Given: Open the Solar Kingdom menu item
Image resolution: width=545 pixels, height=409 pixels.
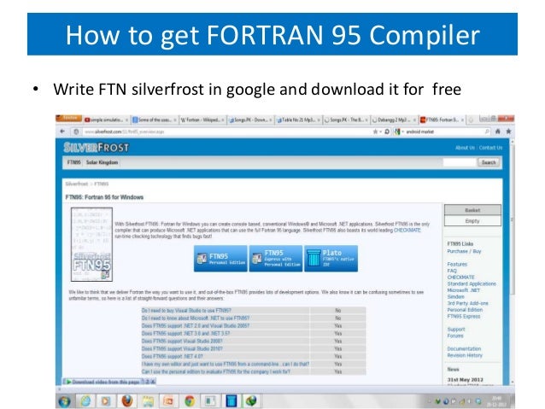Looking at the screenshot, I should [102, 162].
